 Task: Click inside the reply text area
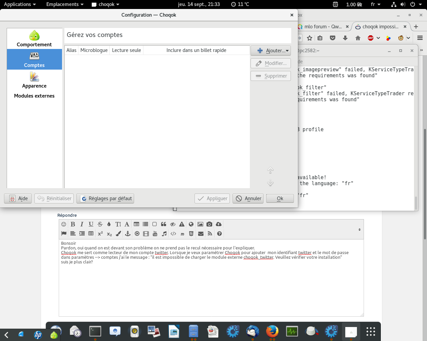tap(211, 278)
